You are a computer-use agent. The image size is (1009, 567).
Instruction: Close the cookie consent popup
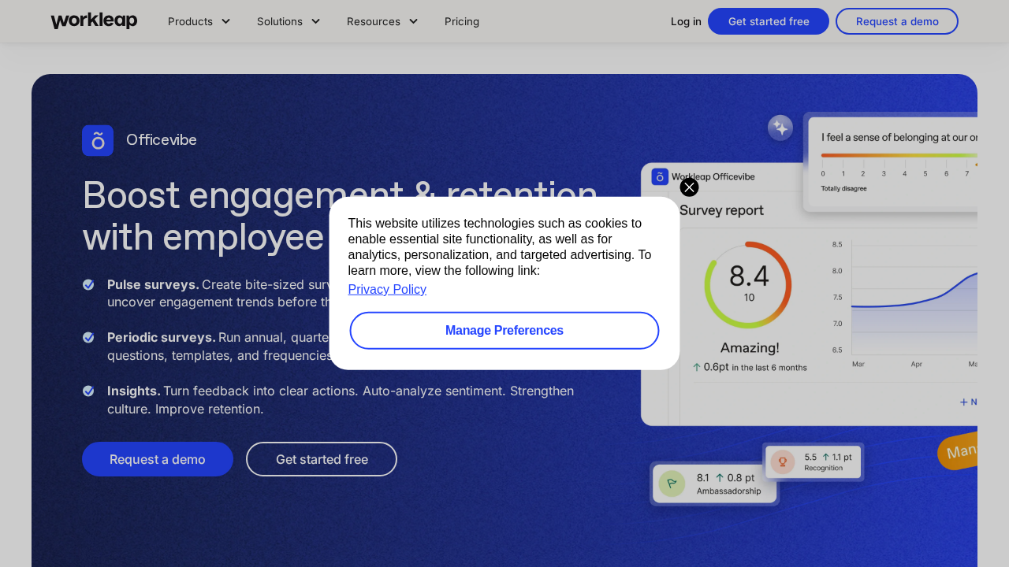(689, 187)
